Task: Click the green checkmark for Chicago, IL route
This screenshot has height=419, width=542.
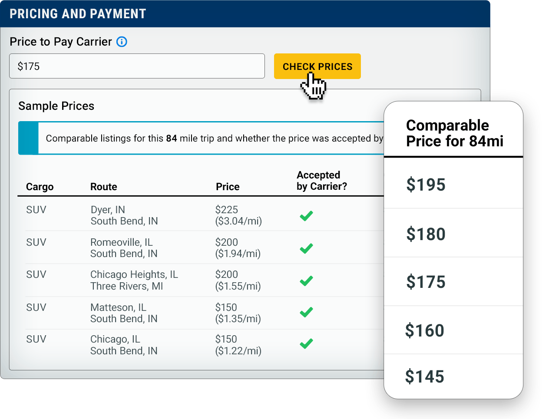Action: 306,344
